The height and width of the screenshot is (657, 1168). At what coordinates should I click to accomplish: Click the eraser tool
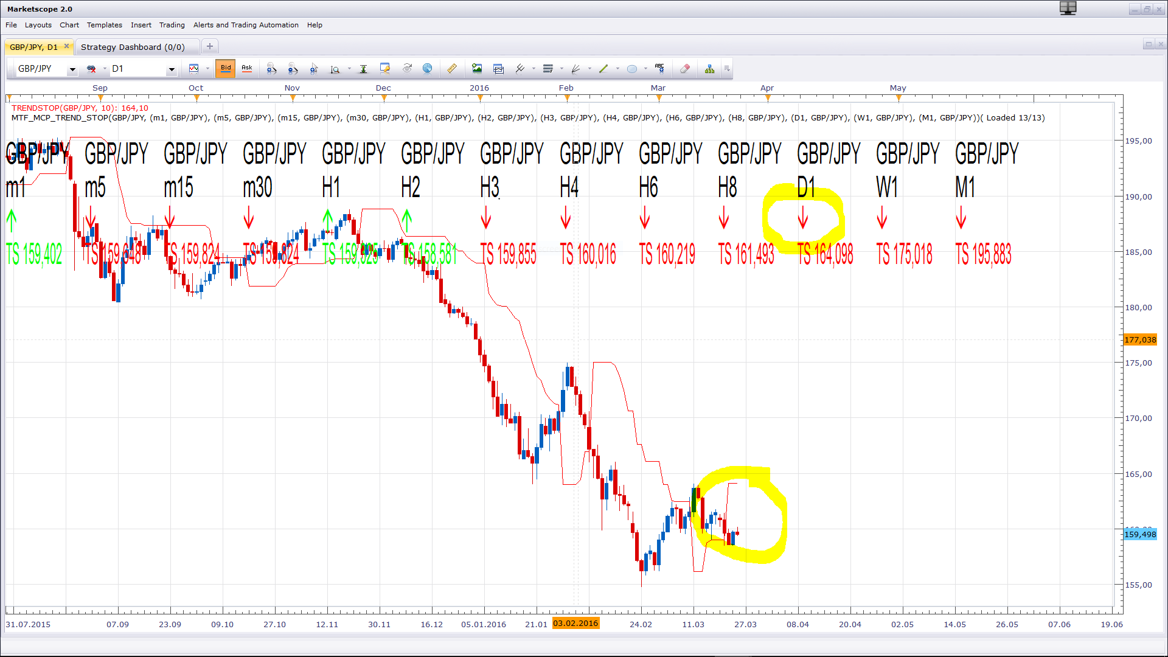pos(685,69)
